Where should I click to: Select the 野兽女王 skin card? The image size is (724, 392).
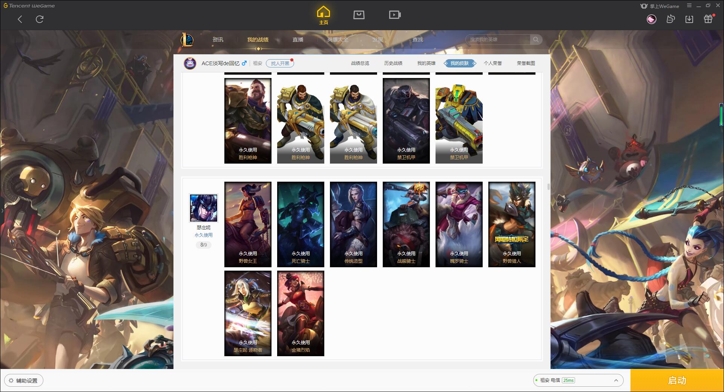click(248, 224)
